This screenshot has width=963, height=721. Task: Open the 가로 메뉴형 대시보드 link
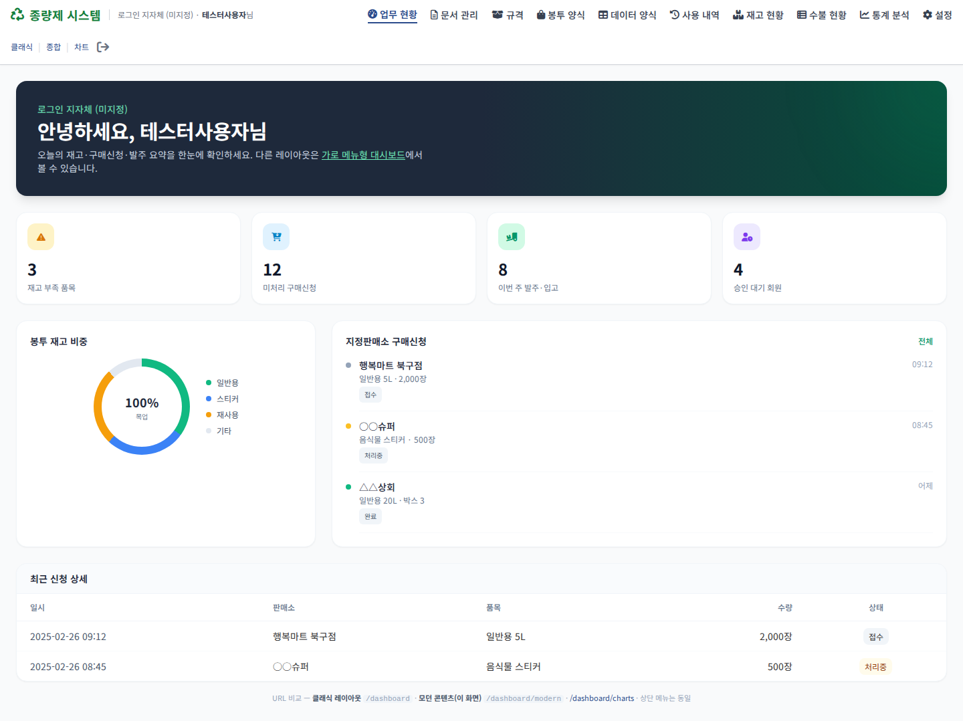(362, 154)
